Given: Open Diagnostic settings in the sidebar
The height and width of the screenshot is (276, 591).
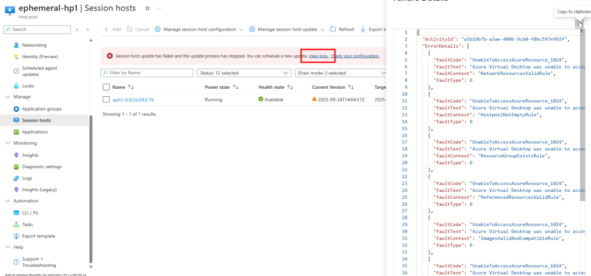Looking at the screenshot, I should (42, 167).
